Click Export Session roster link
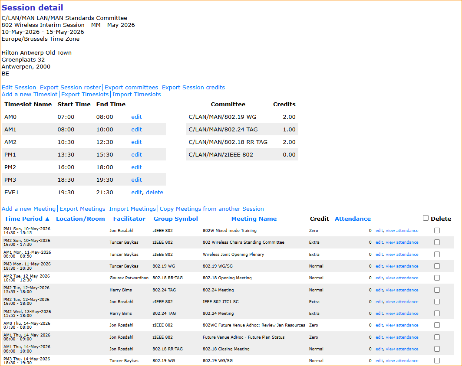 point(70,88)
